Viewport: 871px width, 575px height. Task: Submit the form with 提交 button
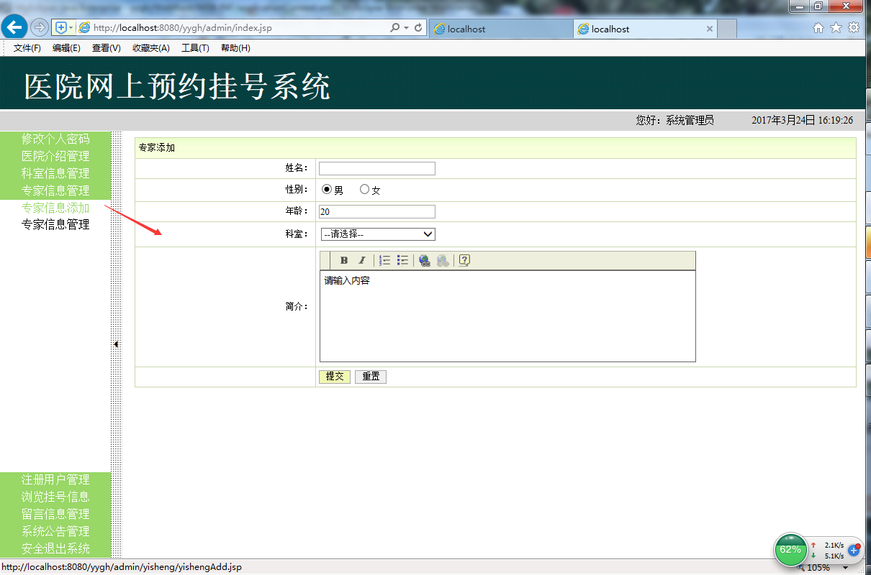[x=335, y=377]
